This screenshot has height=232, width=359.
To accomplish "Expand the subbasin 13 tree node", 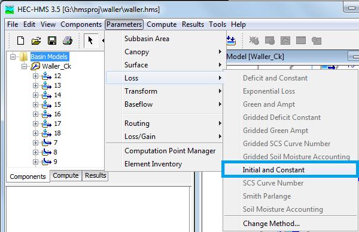I will pos(35,85).
